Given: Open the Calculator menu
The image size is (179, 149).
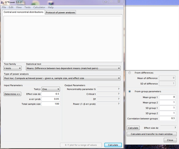Looking at the screenshot, I should point(39,7).
